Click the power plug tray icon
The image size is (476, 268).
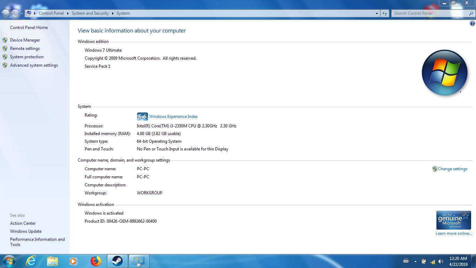424,261
